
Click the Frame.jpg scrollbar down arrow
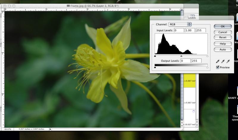click(x=182, y=126)
